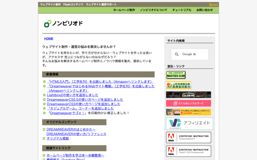Click the Dreamweaverでゴォ！ link
Viewport: 257px width, 160px height.
pyautogui.click(x=68, y=113)
